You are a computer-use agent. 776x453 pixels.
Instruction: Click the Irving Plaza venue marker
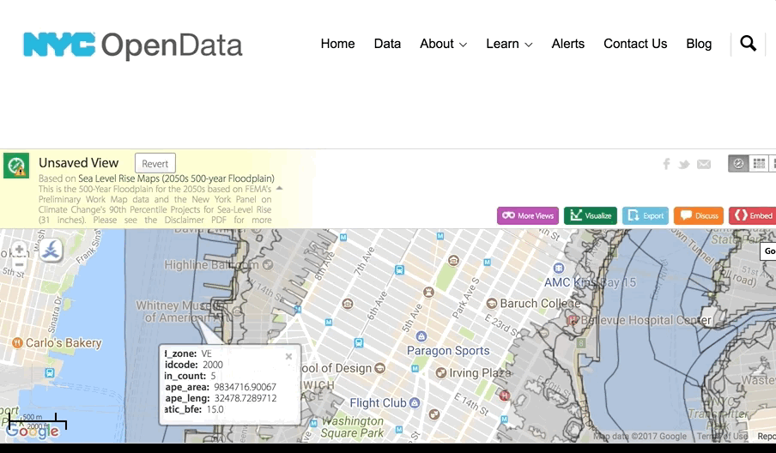(x=441, y=373)
